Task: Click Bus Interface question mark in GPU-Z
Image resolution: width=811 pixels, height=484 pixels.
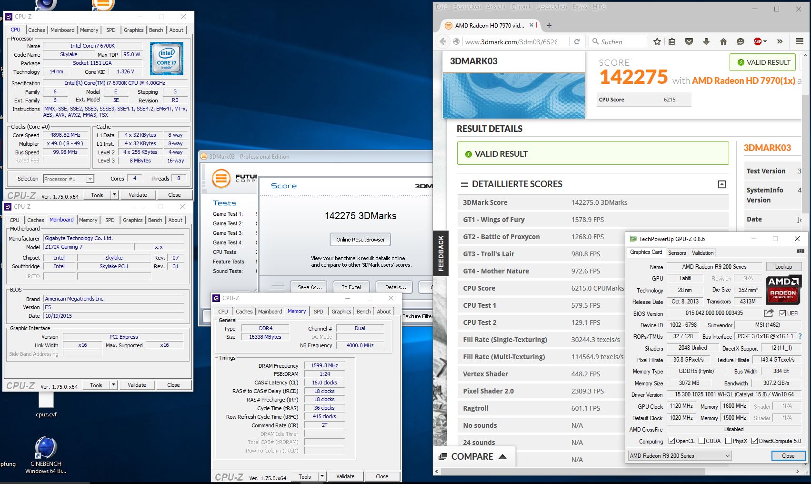Action: point(800,336)
